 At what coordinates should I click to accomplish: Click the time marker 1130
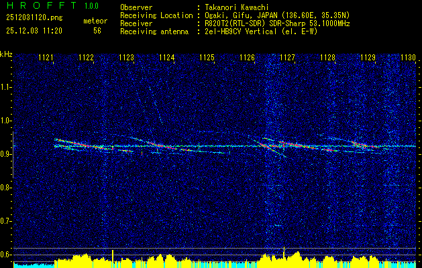pyautogui.click(x=409, y=58)
